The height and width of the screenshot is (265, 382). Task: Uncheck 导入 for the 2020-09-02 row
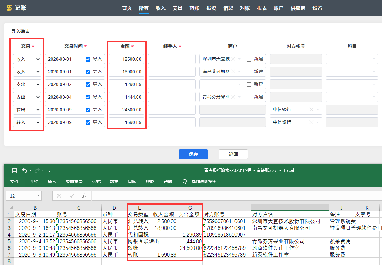88,84
